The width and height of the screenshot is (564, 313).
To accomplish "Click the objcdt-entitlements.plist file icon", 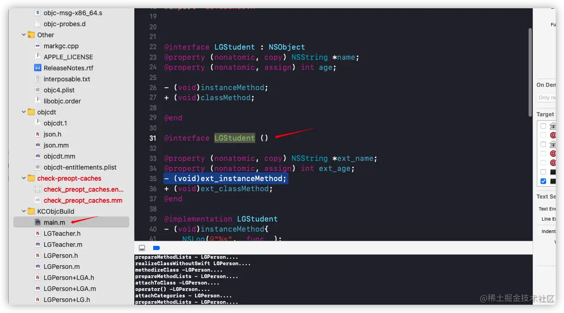I will pyautogui.click(x=38, y=167).
